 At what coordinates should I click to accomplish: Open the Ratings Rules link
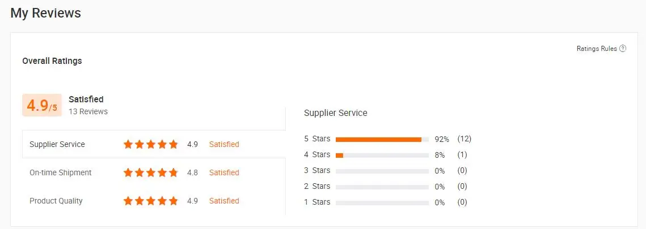tap(597, 49)
